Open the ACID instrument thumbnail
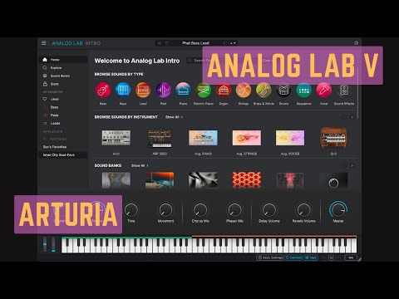 click(116, 138)
